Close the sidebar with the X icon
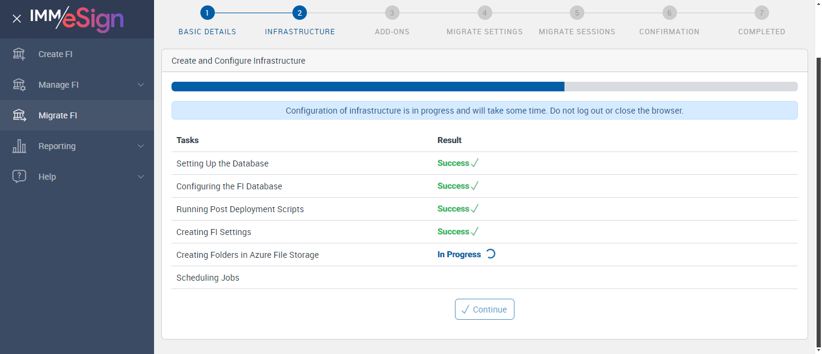Screen dimensions: 822x354 click(x=17, y=19)
